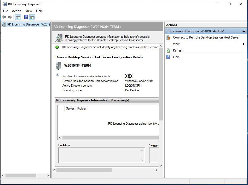This screenshot has height=185, width=248.
Task: Click the Server column header
Action: [70, 109]
